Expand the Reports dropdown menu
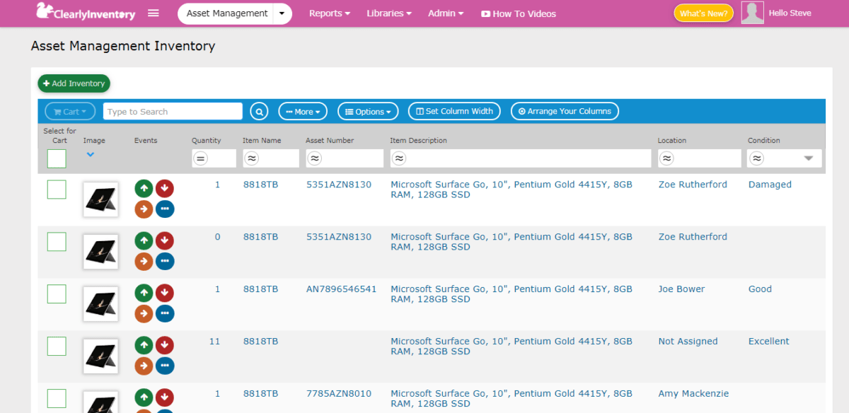849x413 pixels. pos(330,13)
